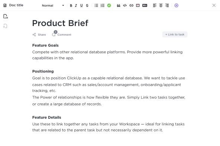The height and width of the screenshot is (146, 220).
Task: Click the Positioning heading
Action: pos(43,71)
